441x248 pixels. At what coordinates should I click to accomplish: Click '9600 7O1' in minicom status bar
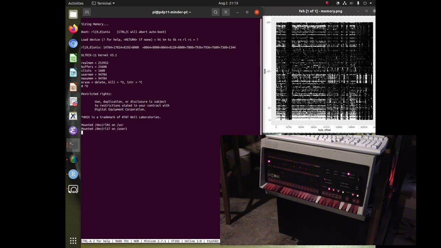[x=121, y=241]
